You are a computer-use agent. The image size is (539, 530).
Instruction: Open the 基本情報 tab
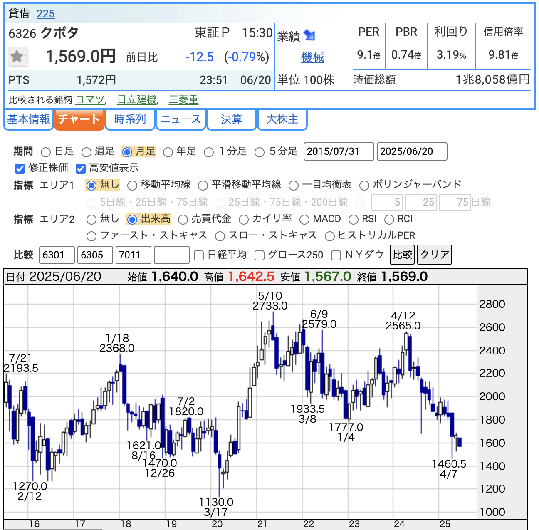click(29, 119)
